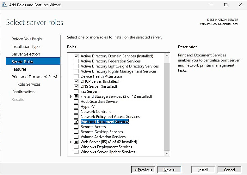The height and width of the screenshot is (175, 247).
Task: Select the Network Controller label
Action: click(97, 112)
